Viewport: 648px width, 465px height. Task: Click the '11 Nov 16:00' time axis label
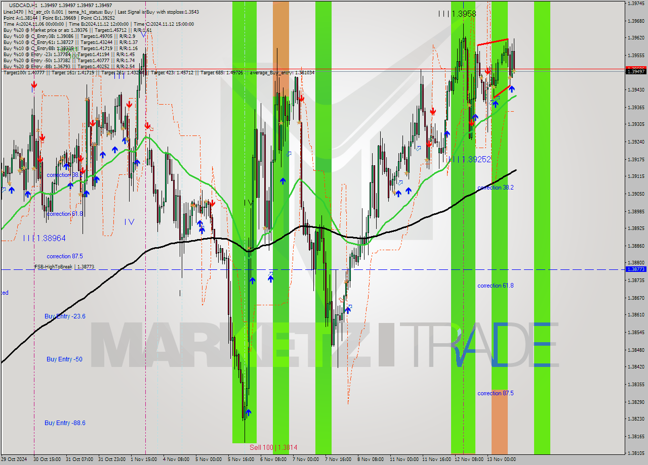437,459
